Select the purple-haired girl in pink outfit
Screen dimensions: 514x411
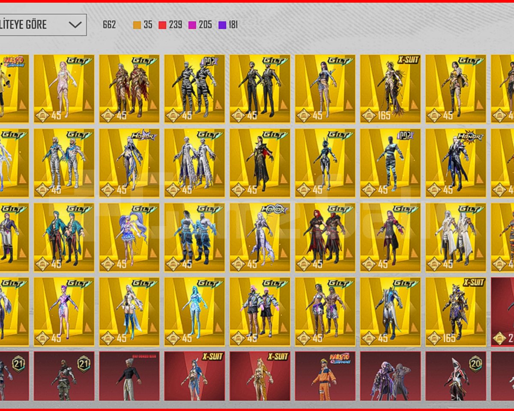click(64, 312)
